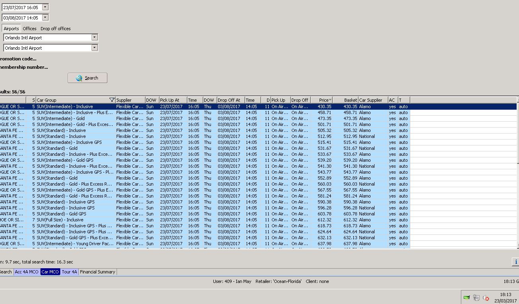Expand the second Orlando Intl Airport combo box
This screenshot has width=519, height=304.
tap(94, 48)
